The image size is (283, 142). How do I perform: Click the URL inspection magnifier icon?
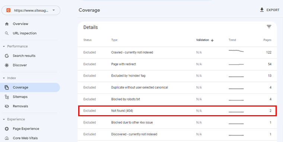(x=7, y=33)
